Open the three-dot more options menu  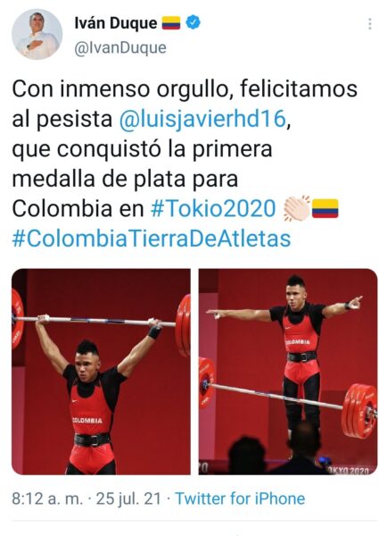coord(370,23)
